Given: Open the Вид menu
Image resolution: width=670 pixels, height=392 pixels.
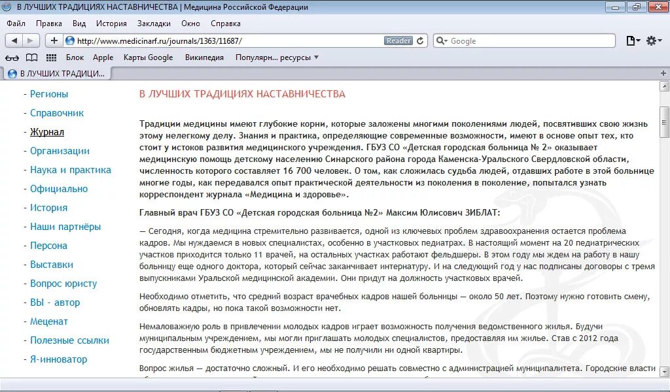Looking at the screenshot, I should [x=79, y=24].
